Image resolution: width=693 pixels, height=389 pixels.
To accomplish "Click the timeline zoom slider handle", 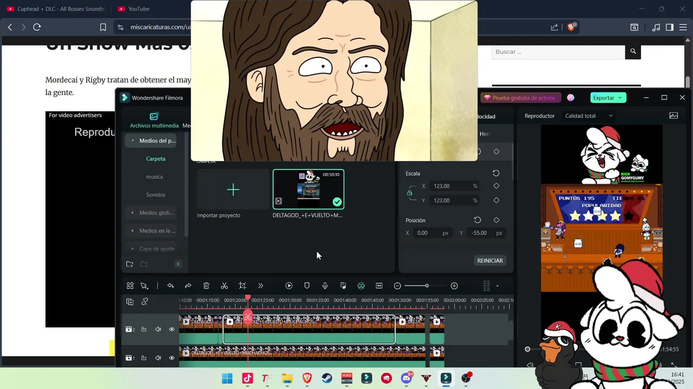I will [427, 286].
